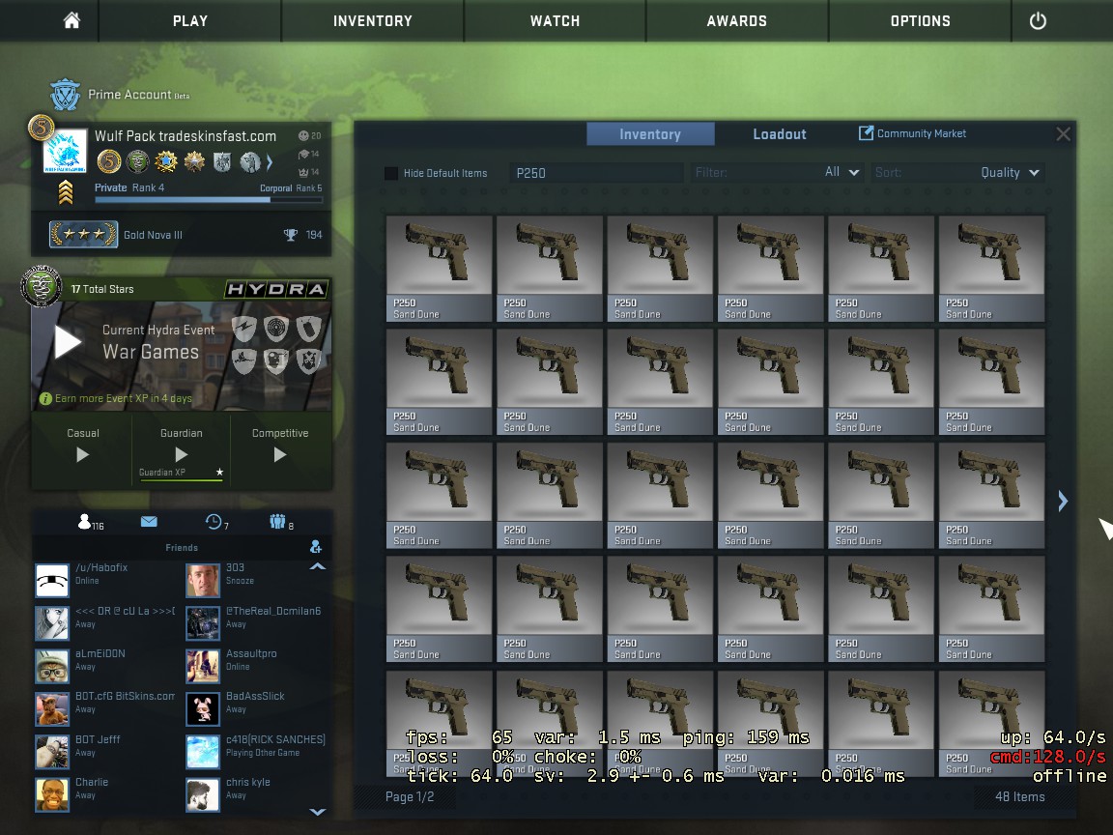Click the trophy wins icon

290,234
